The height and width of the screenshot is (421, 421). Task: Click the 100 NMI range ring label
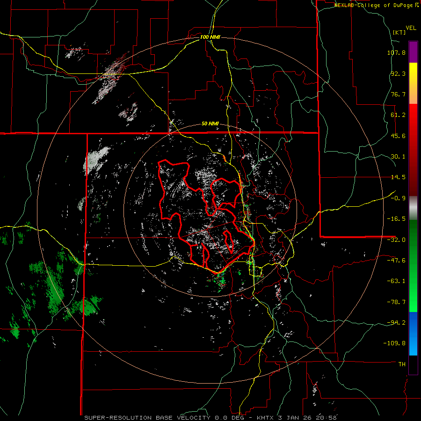[210, 37]
